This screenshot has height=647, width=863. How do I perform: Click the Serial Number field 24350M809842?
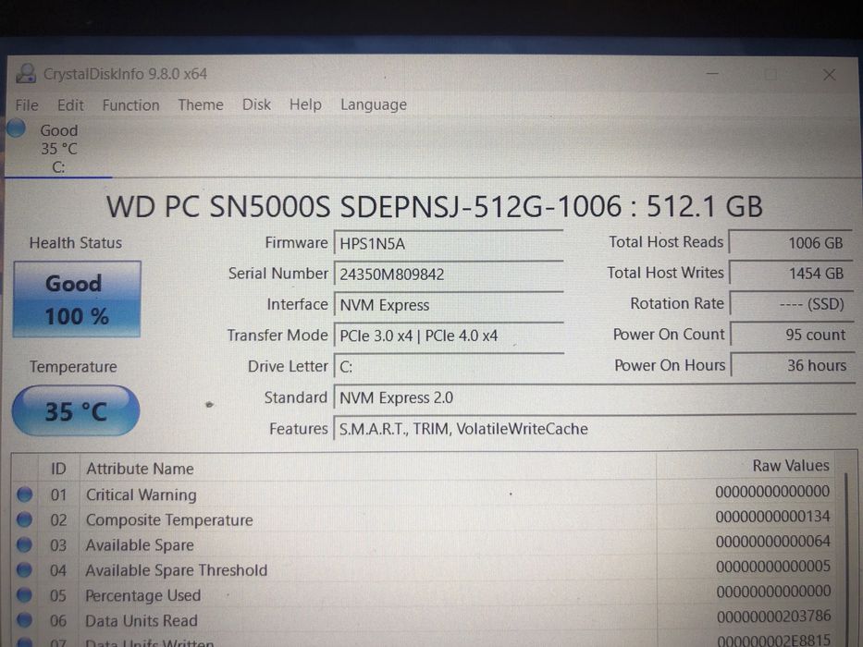click(x=449, y=274)
